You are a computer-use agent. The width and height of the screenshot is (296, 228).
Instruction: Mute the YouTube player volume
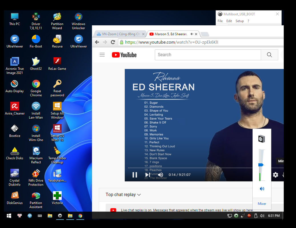click(x=160, y=175)
